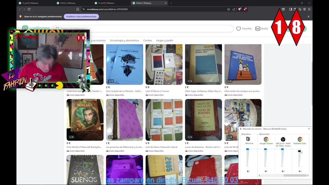Click the Restream Chat volume slider handle

pyautogui.click(x=299, y=151)
